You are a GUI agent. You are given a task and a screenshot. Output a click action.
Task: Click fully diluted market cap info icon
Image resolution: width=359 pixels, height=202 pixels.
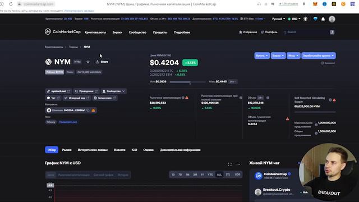[241, 98]
